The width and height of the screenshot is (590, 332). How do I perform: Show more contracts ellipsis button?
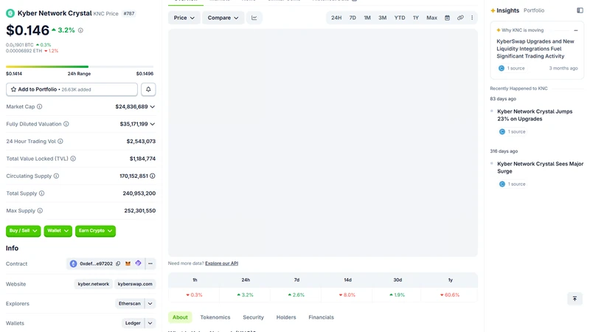coord(150,264)
